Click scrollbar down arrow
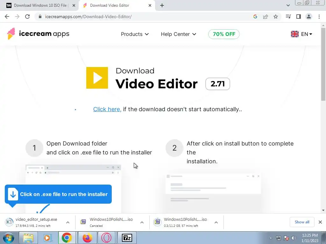 click(323, 210)
